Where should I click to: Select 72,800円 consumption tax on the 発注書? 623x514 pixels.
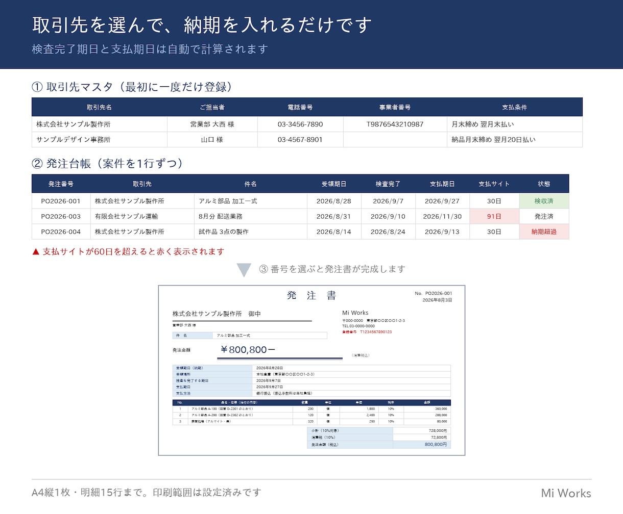point(439,438)
